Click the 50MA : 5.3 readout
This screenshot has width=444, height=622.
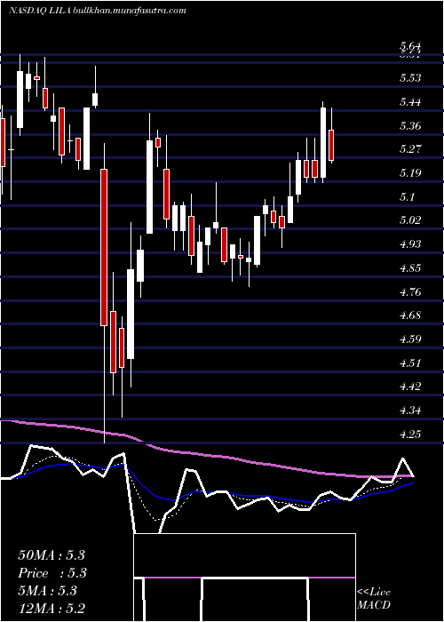[x=52, y=555]
